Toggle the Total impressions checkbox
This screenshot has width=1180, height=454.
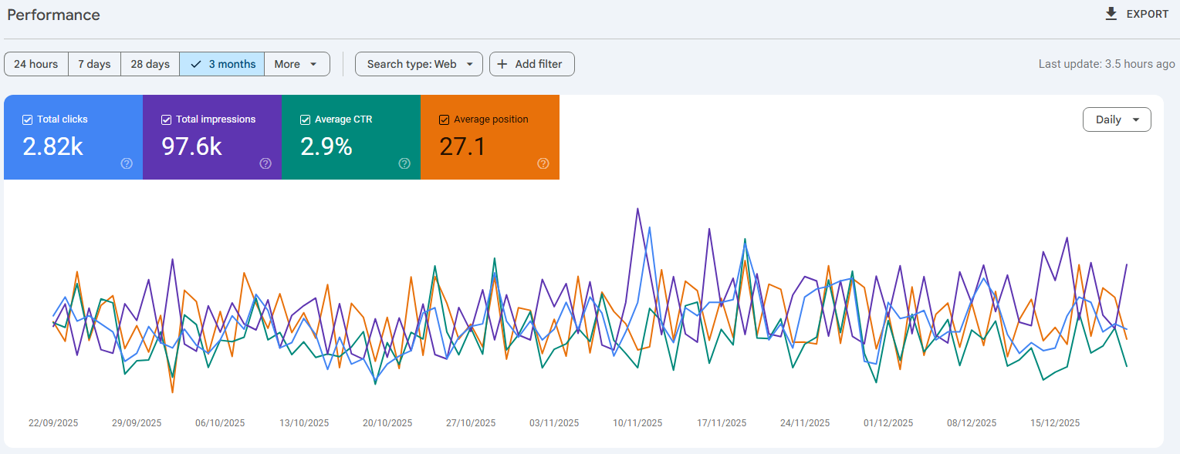(166, 119)
